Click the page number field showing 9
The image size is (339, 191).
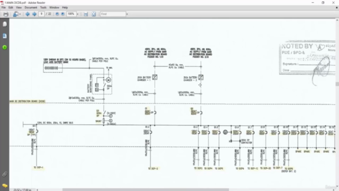click(x=41, y=14)
